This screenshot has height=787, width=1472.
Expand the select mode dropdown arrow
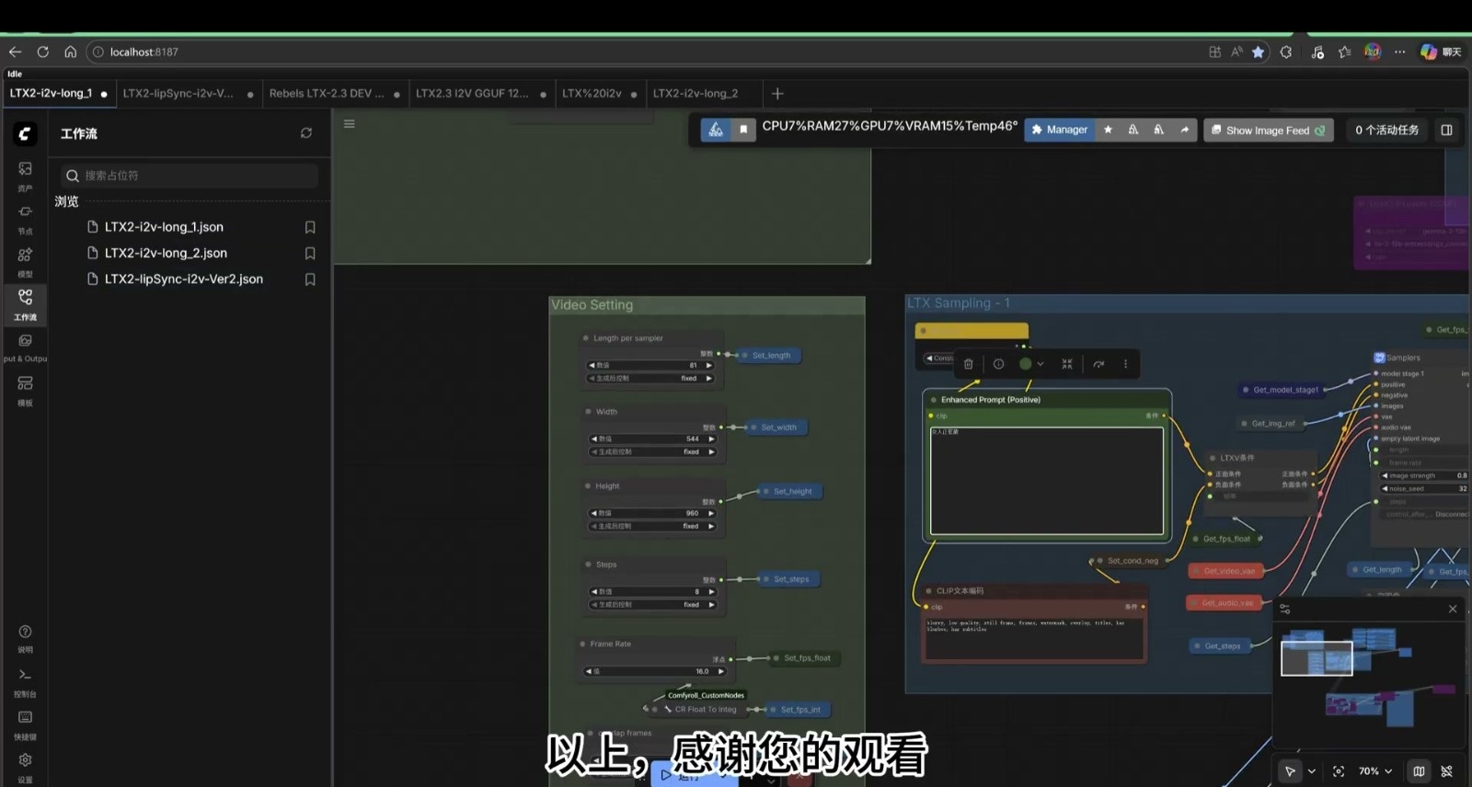pos(1312,771)
